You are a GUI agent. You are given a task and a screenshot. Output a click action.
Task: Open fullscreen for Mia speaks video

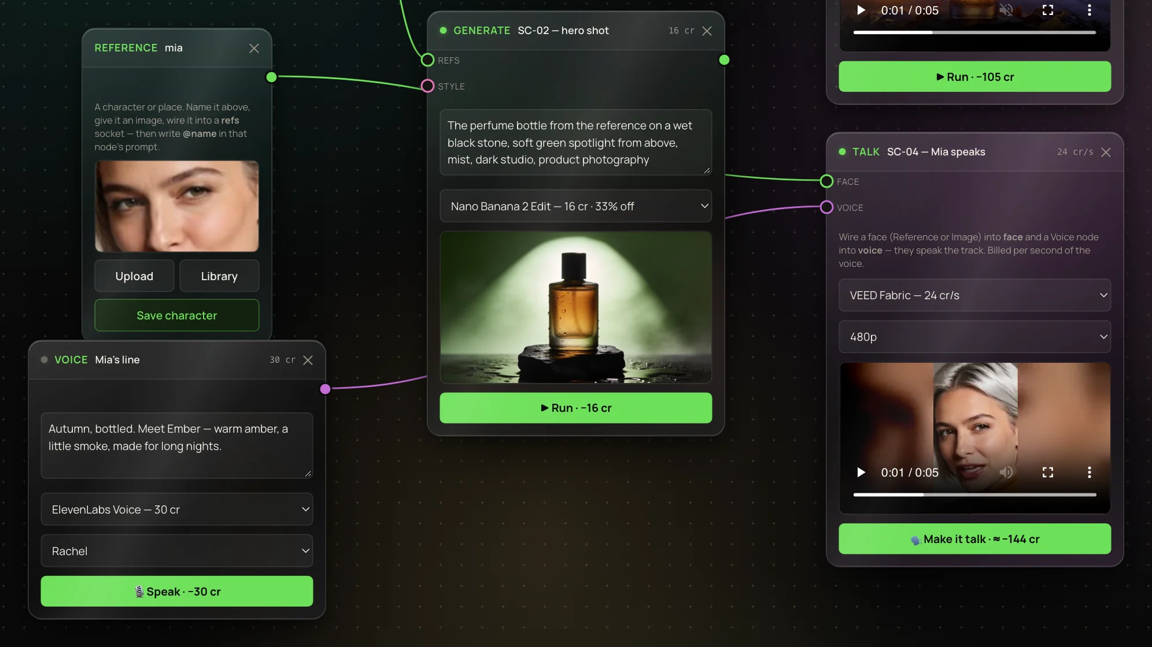1048,473
